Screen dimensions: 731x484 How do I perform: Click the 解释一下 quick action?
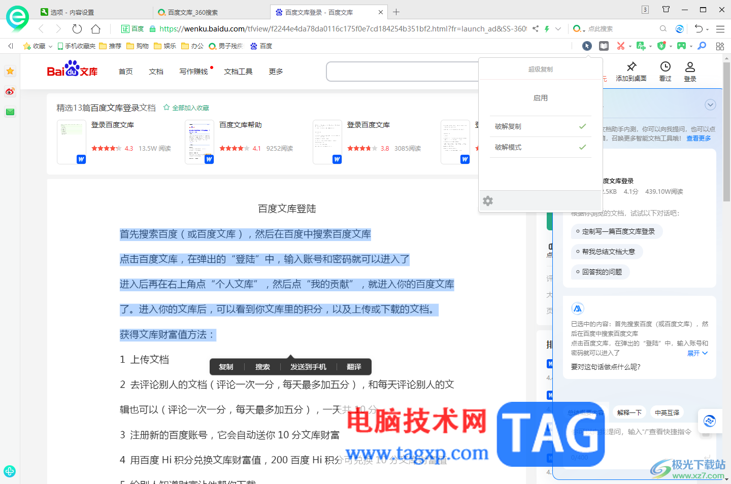(629, 412)
